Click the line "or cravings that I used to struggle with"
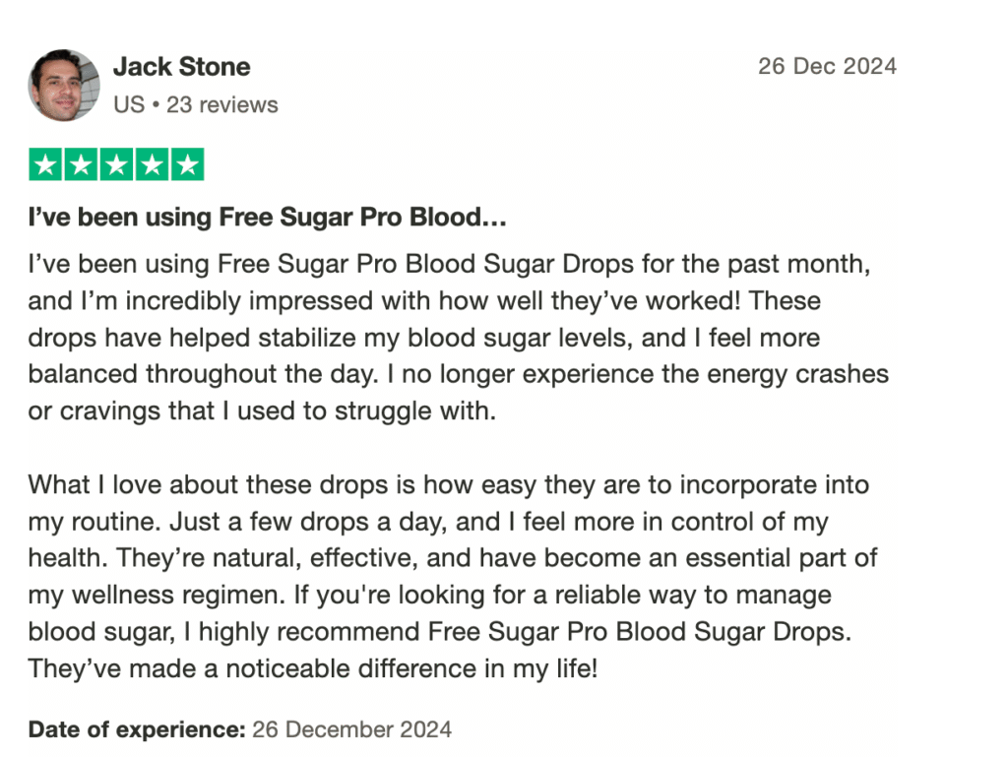 click(261, 410)
